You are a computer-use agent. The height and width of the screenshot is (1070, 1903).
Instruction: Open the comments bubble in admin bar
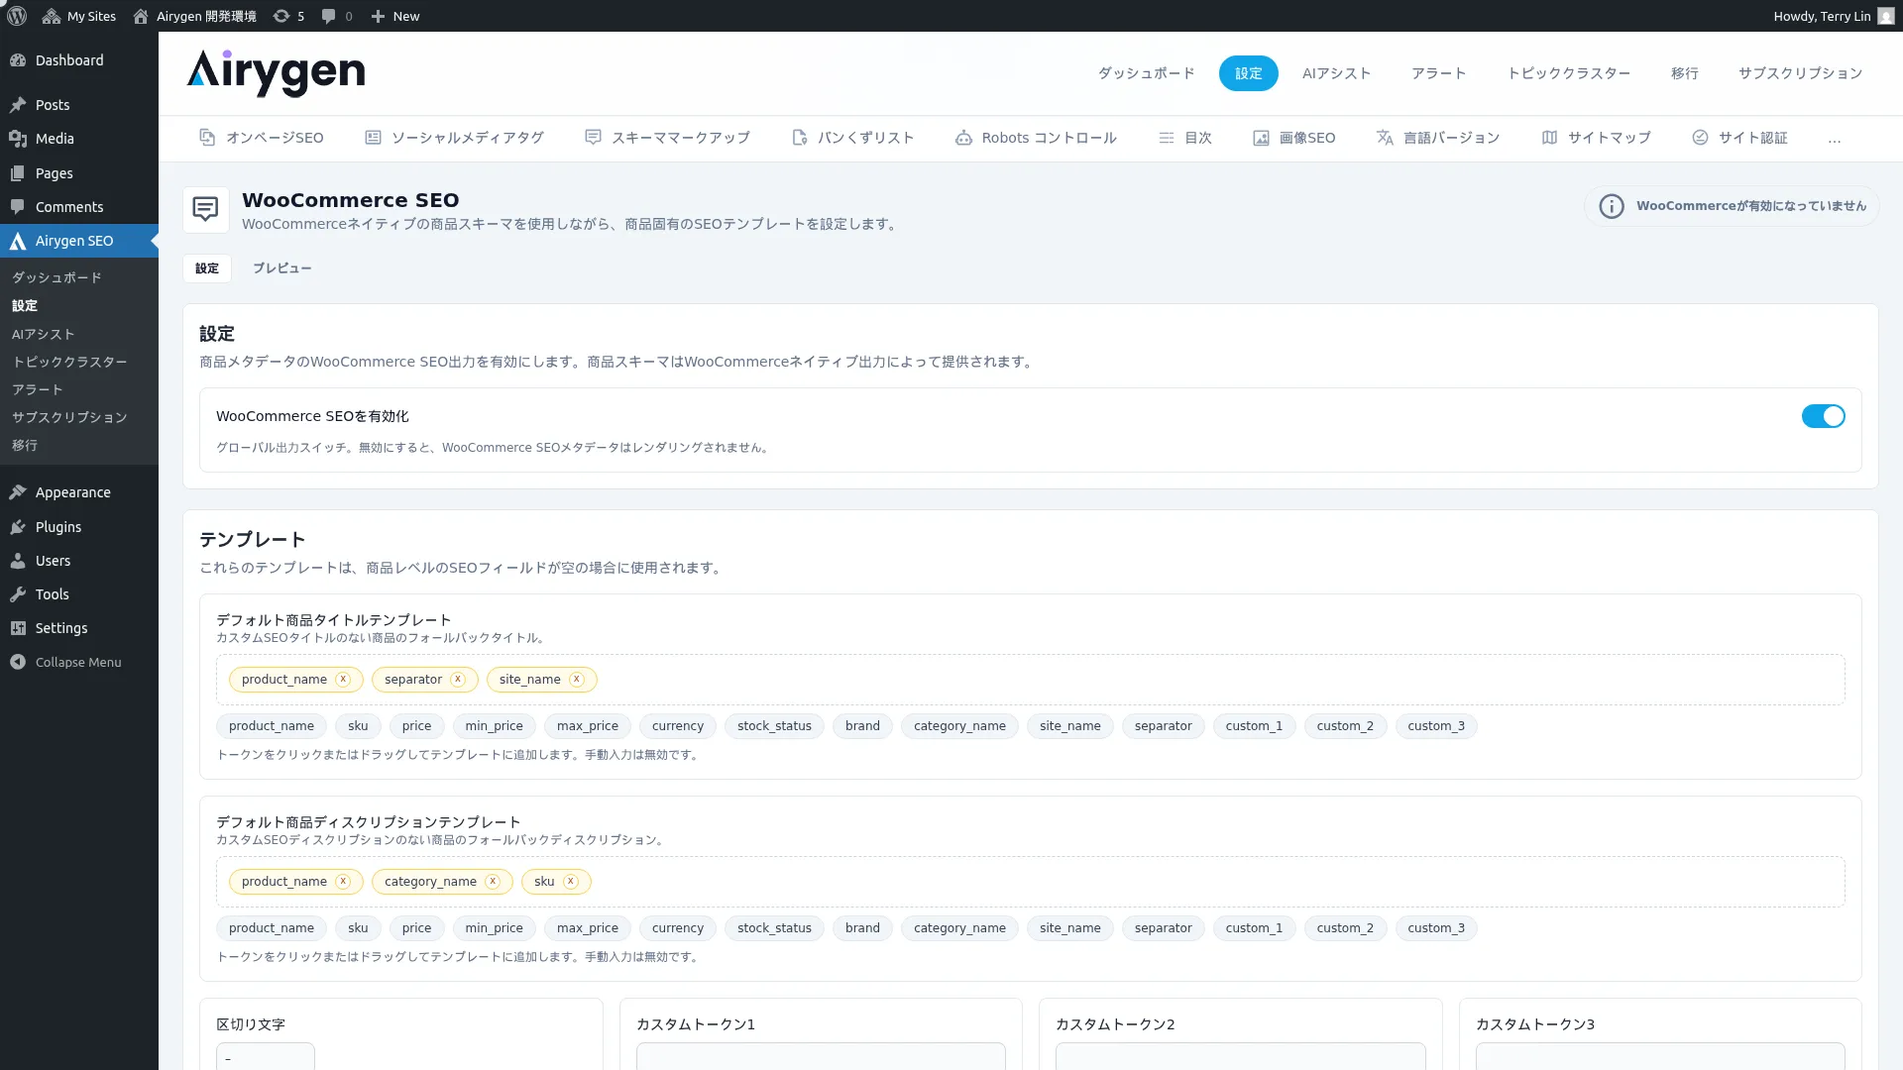point(337,16)
